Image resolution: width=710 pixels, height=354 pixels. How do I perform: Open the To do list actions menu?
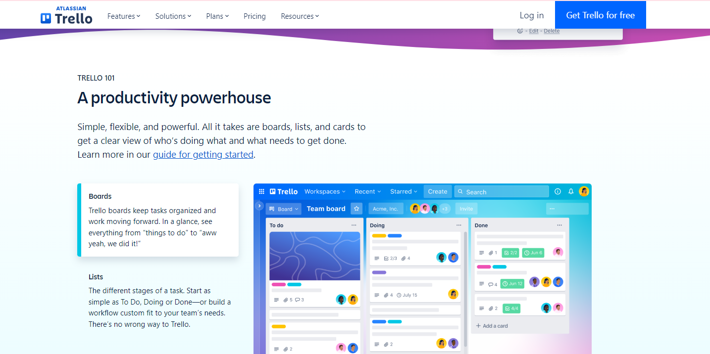click(x=354, y=225)
